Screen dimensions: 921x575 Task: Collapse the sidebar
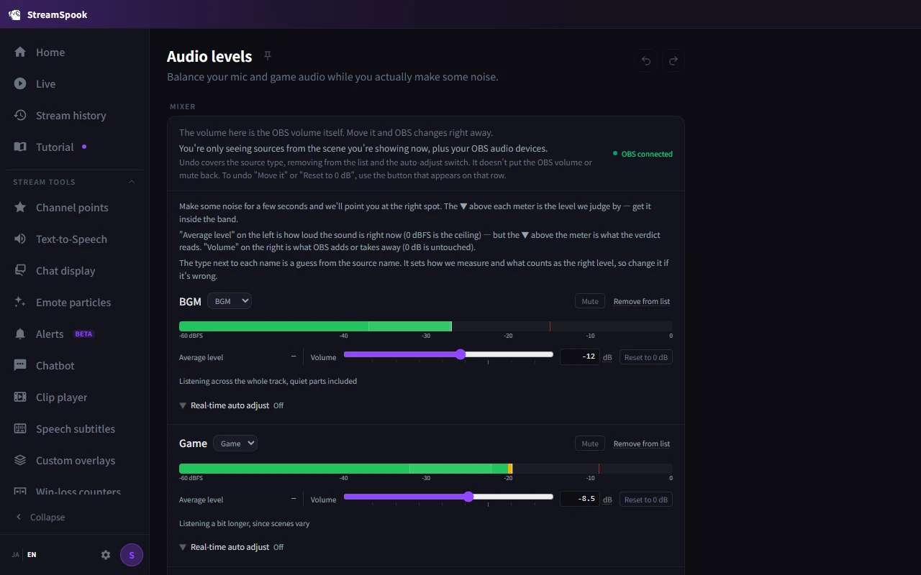click(40, 517)
